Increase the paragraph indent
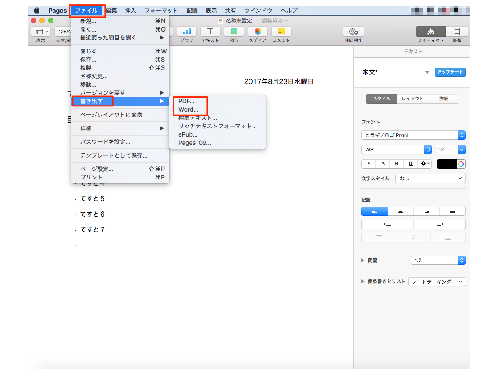The width and height of the screenshot is (498, 373). click(440, 224)
